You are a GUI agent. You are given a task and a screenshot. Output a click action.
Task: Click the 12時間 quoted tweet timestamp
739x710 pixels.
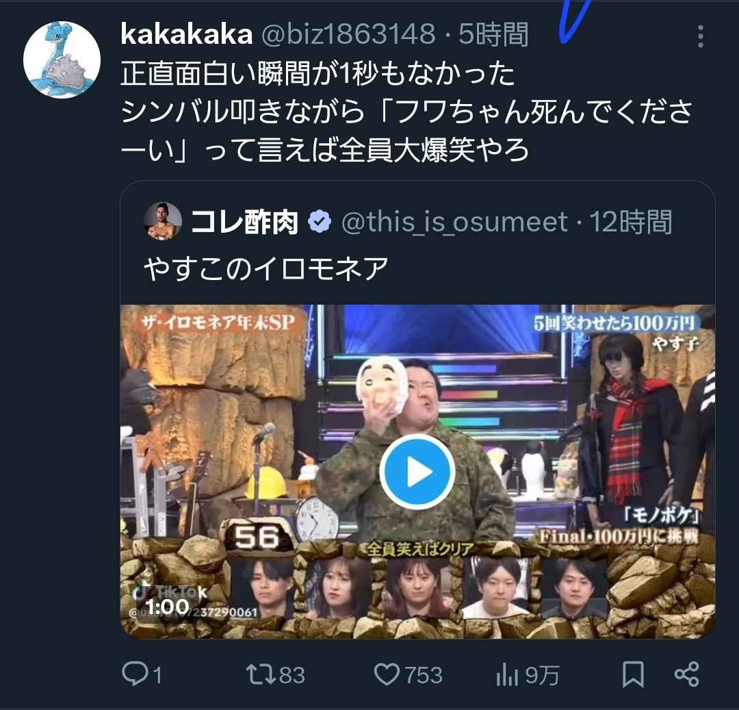click(x=631, y=222)
